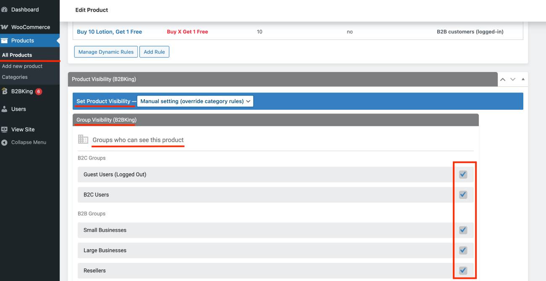Toggle Guest Users (Logged Out) checkbox
The image size is (546, 281).
[x=463, y=174]
